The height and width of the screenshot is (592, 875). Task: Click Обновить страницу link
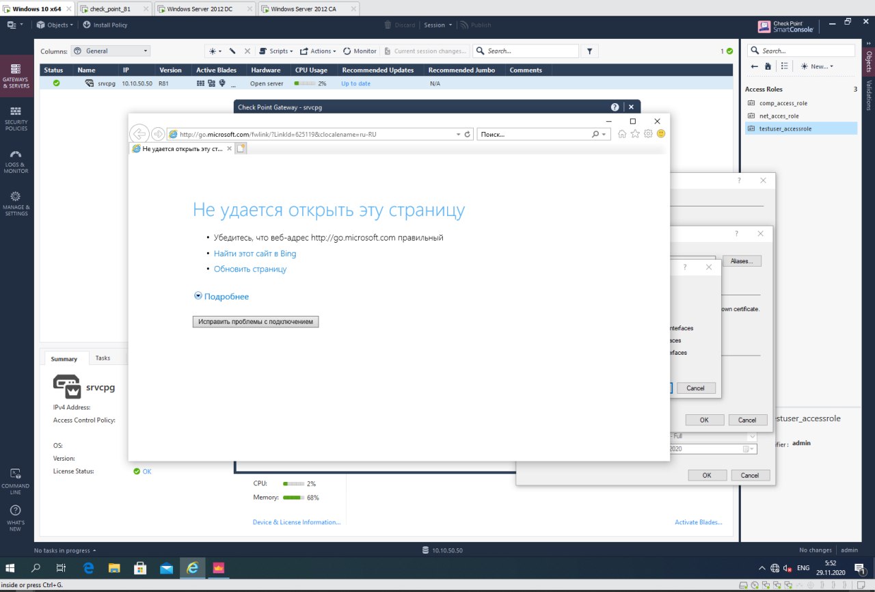pos(250,269)
